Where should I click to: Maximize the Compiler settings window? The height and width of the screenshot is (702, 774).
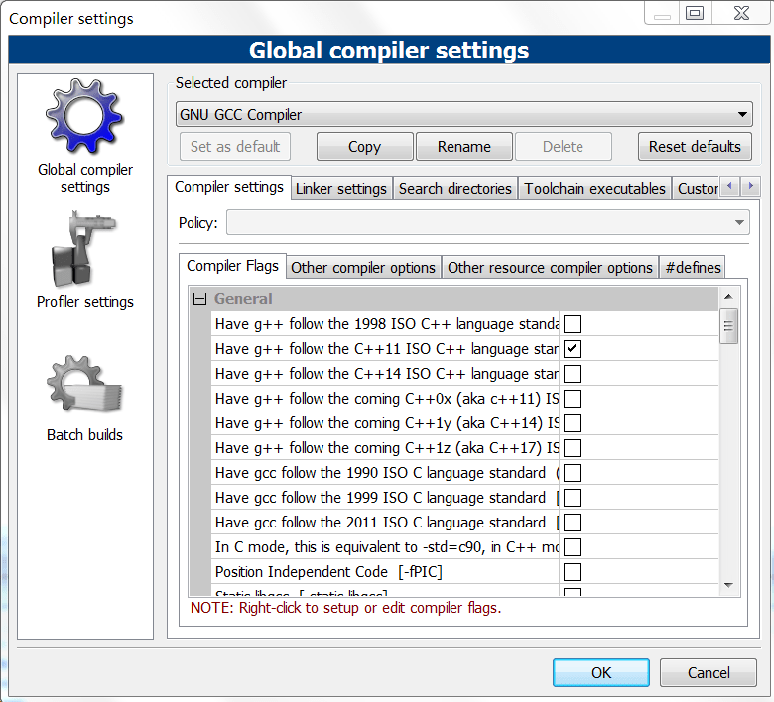coord(695,13)
